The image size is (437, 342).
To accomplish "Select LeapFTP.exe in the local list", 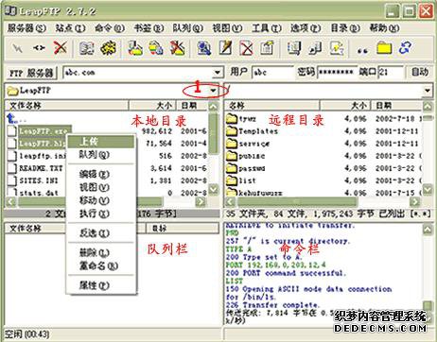I will 43,130.
